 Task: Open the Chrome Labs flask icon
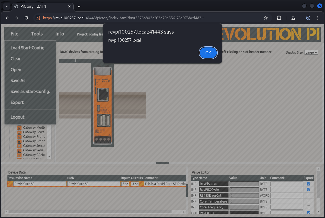[293, 18]
